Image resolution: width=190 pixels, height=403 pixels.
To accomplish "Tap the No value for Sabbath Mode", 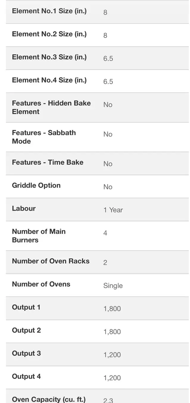I will click(x=108, y=134).
